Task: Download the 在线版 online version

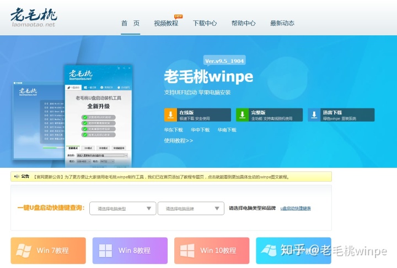Action: [x=197, y=115]
